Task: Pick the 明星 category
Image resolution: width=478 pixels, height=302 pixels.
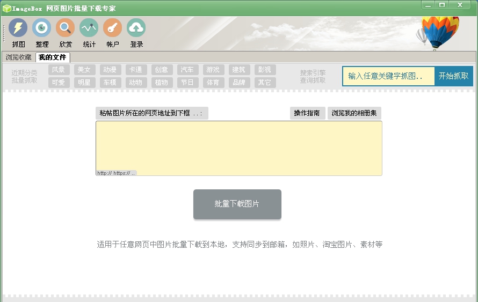Action: point(84,83)
